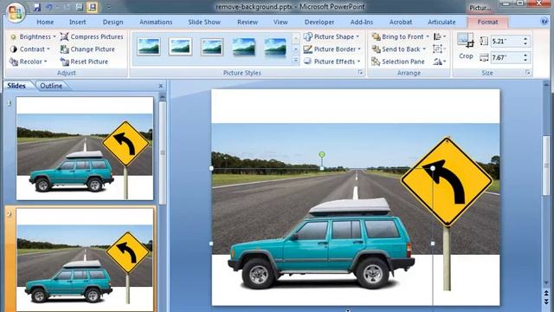Switch to the Animations tab

click(x=156, y=22)
